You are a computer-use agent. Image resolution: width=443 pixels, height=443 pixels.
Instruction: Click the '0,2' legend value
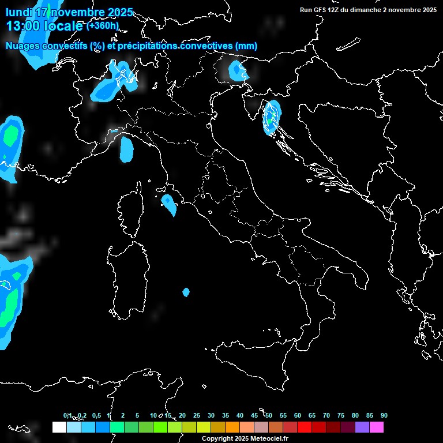coord(82,415)
